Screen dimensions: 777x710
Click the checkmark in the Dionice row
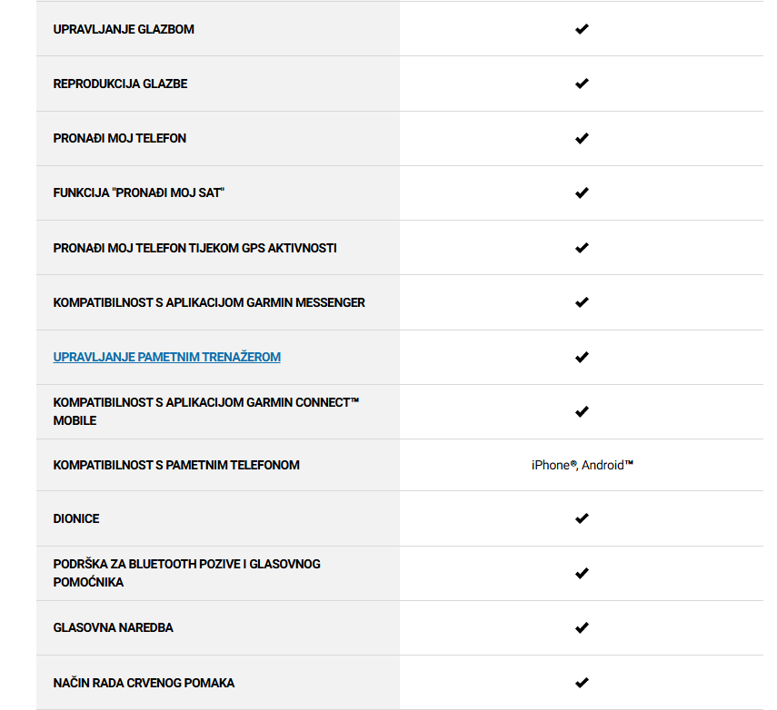[582, 518]
